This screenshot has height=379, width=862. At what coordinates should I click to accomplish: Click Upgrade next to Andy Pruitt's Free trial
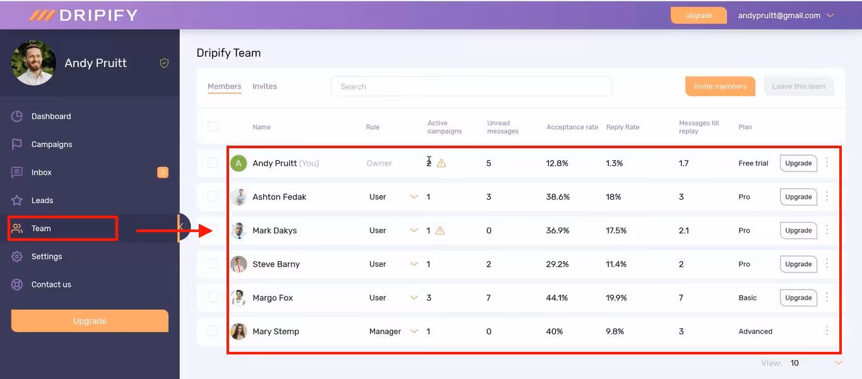pyautogui.click(x=798, y=163)
